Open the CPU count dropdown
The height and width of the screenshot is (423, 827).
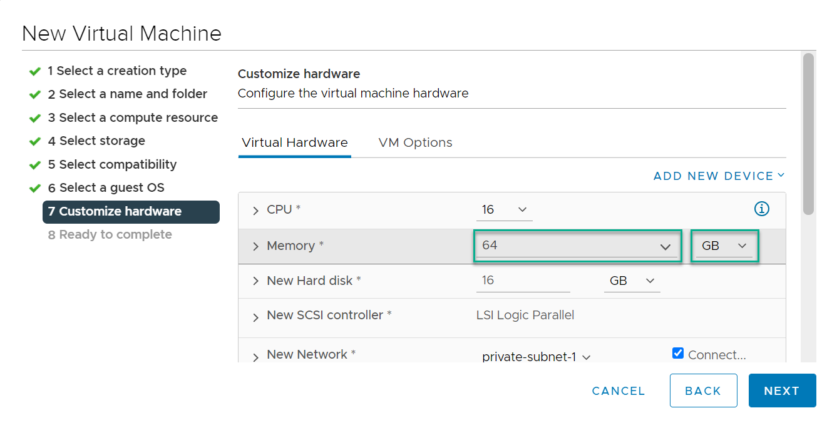pos(504,210)
